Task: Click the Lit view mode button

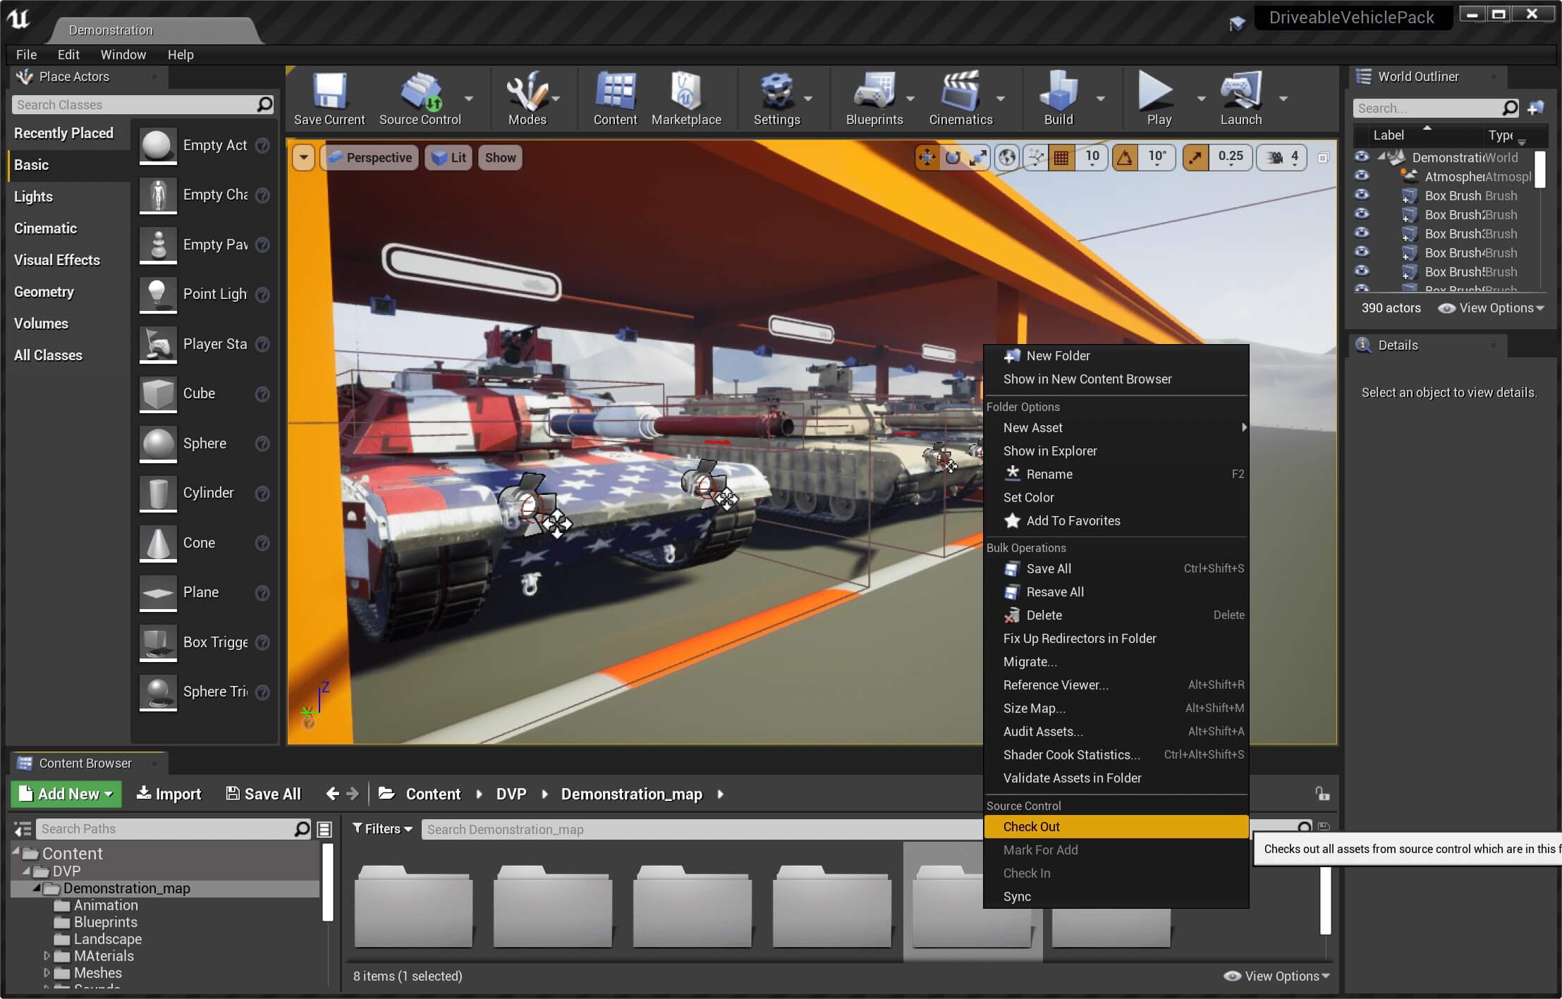Action: (449, 157)
